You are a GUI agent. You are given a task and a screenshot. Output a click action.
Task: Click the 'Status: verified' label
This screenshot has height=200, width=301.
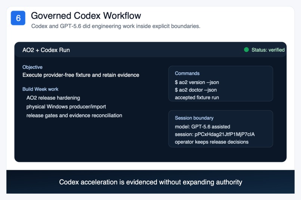[268, 50]
